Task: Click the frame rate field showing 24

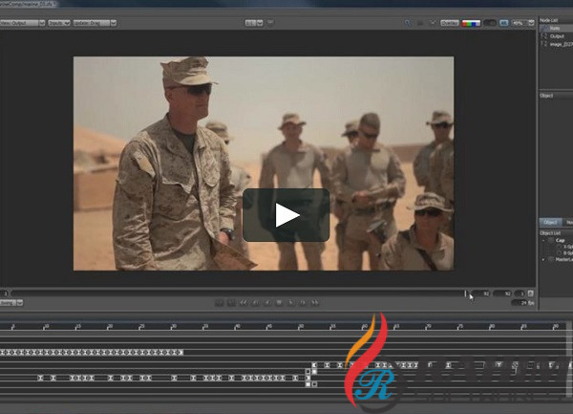Action: click(520, 303)
